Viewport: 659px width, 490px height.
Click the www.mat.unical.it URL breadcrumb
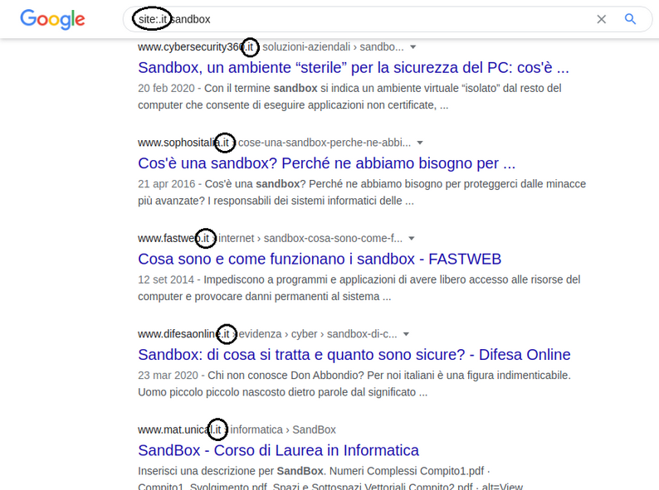pyautogui.click(x=237, y=430)
